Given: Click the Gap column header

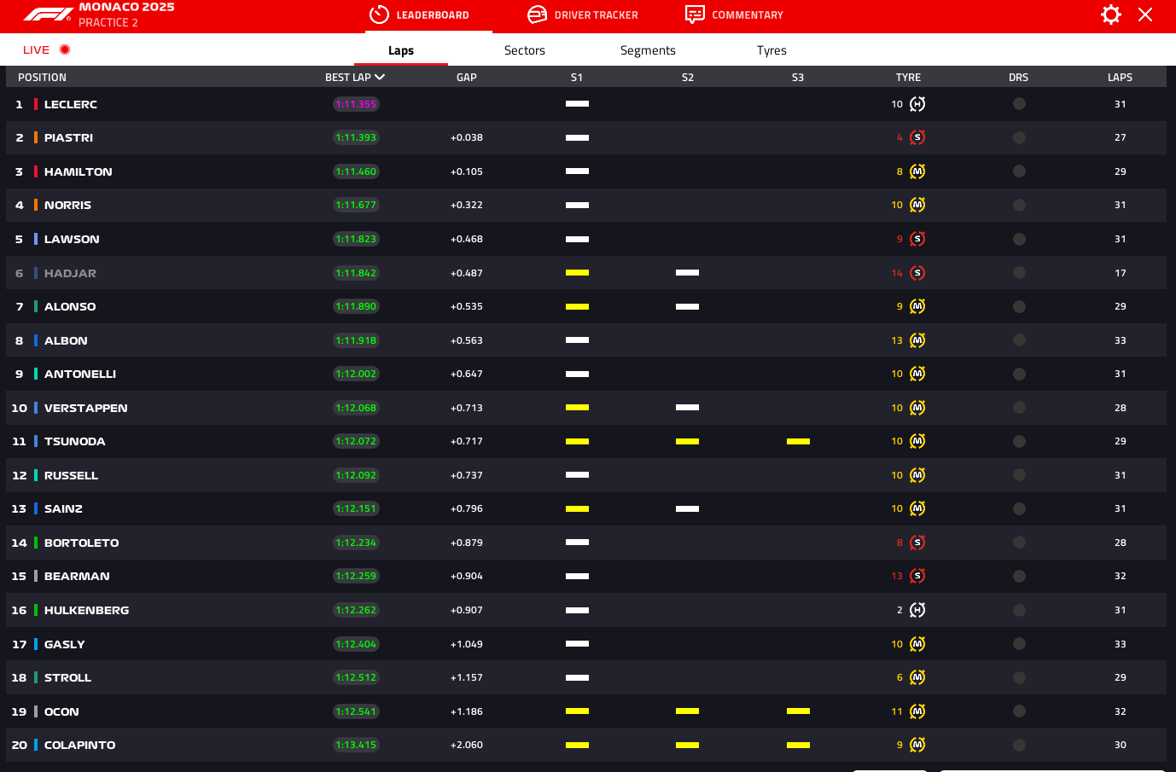Looking at the screenshot, I should pos(467,78).
